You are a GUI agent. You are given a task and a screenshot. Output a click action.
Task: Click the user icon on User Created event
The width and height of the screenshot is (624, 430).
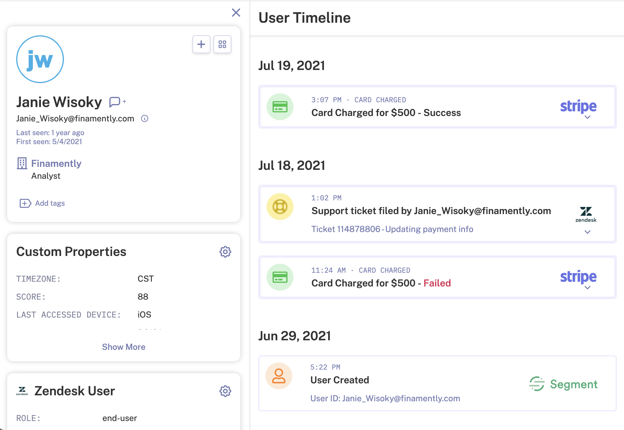click(x=279, y=376)
